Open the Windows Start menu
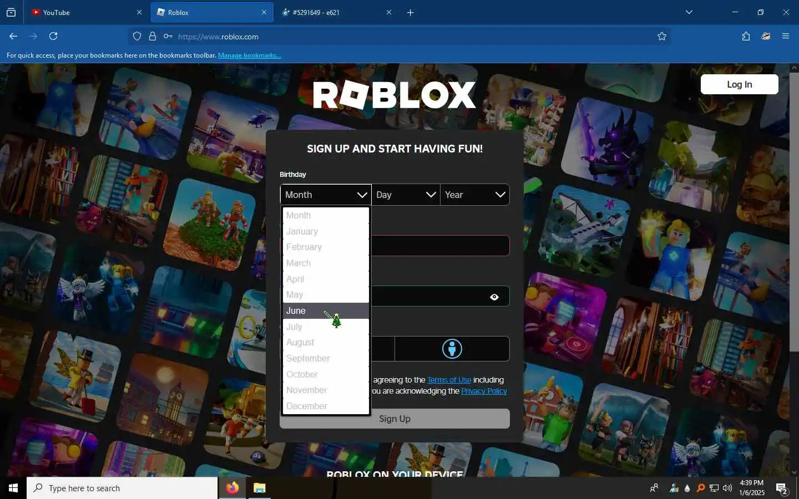Viewport: 799px width, 499px height. click(x=13, y=488)
